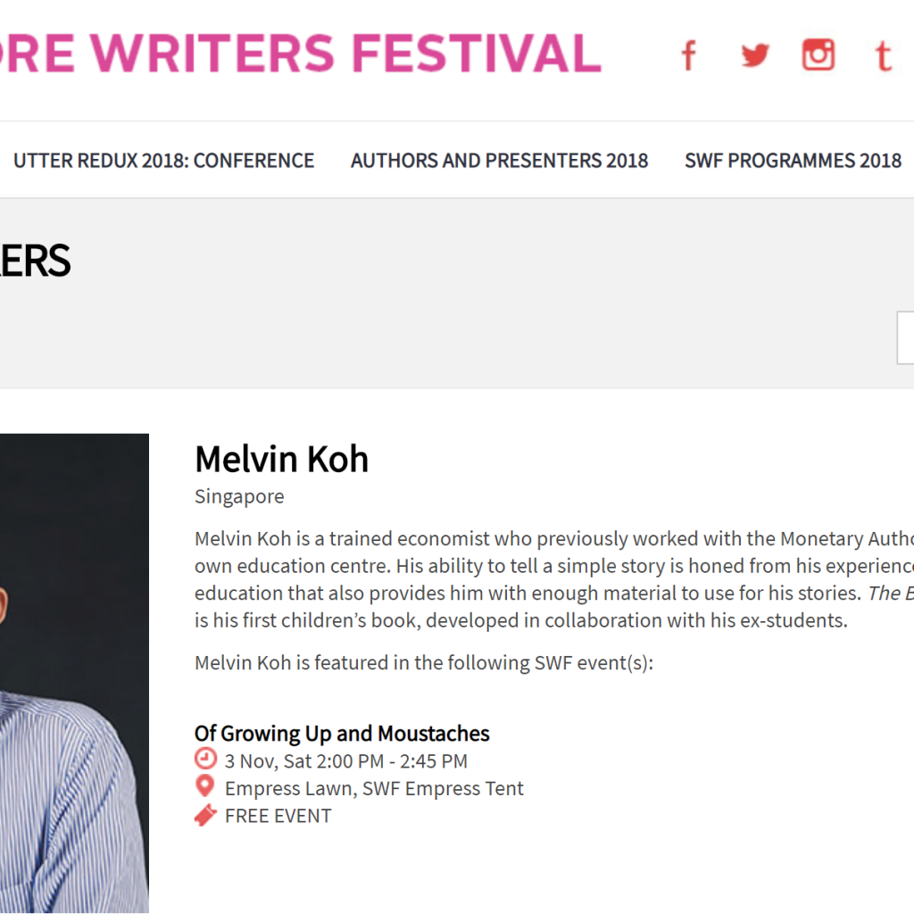
Task: Open the Tumblr t icon
Action: pyautogui.click(x=884, y=56)
